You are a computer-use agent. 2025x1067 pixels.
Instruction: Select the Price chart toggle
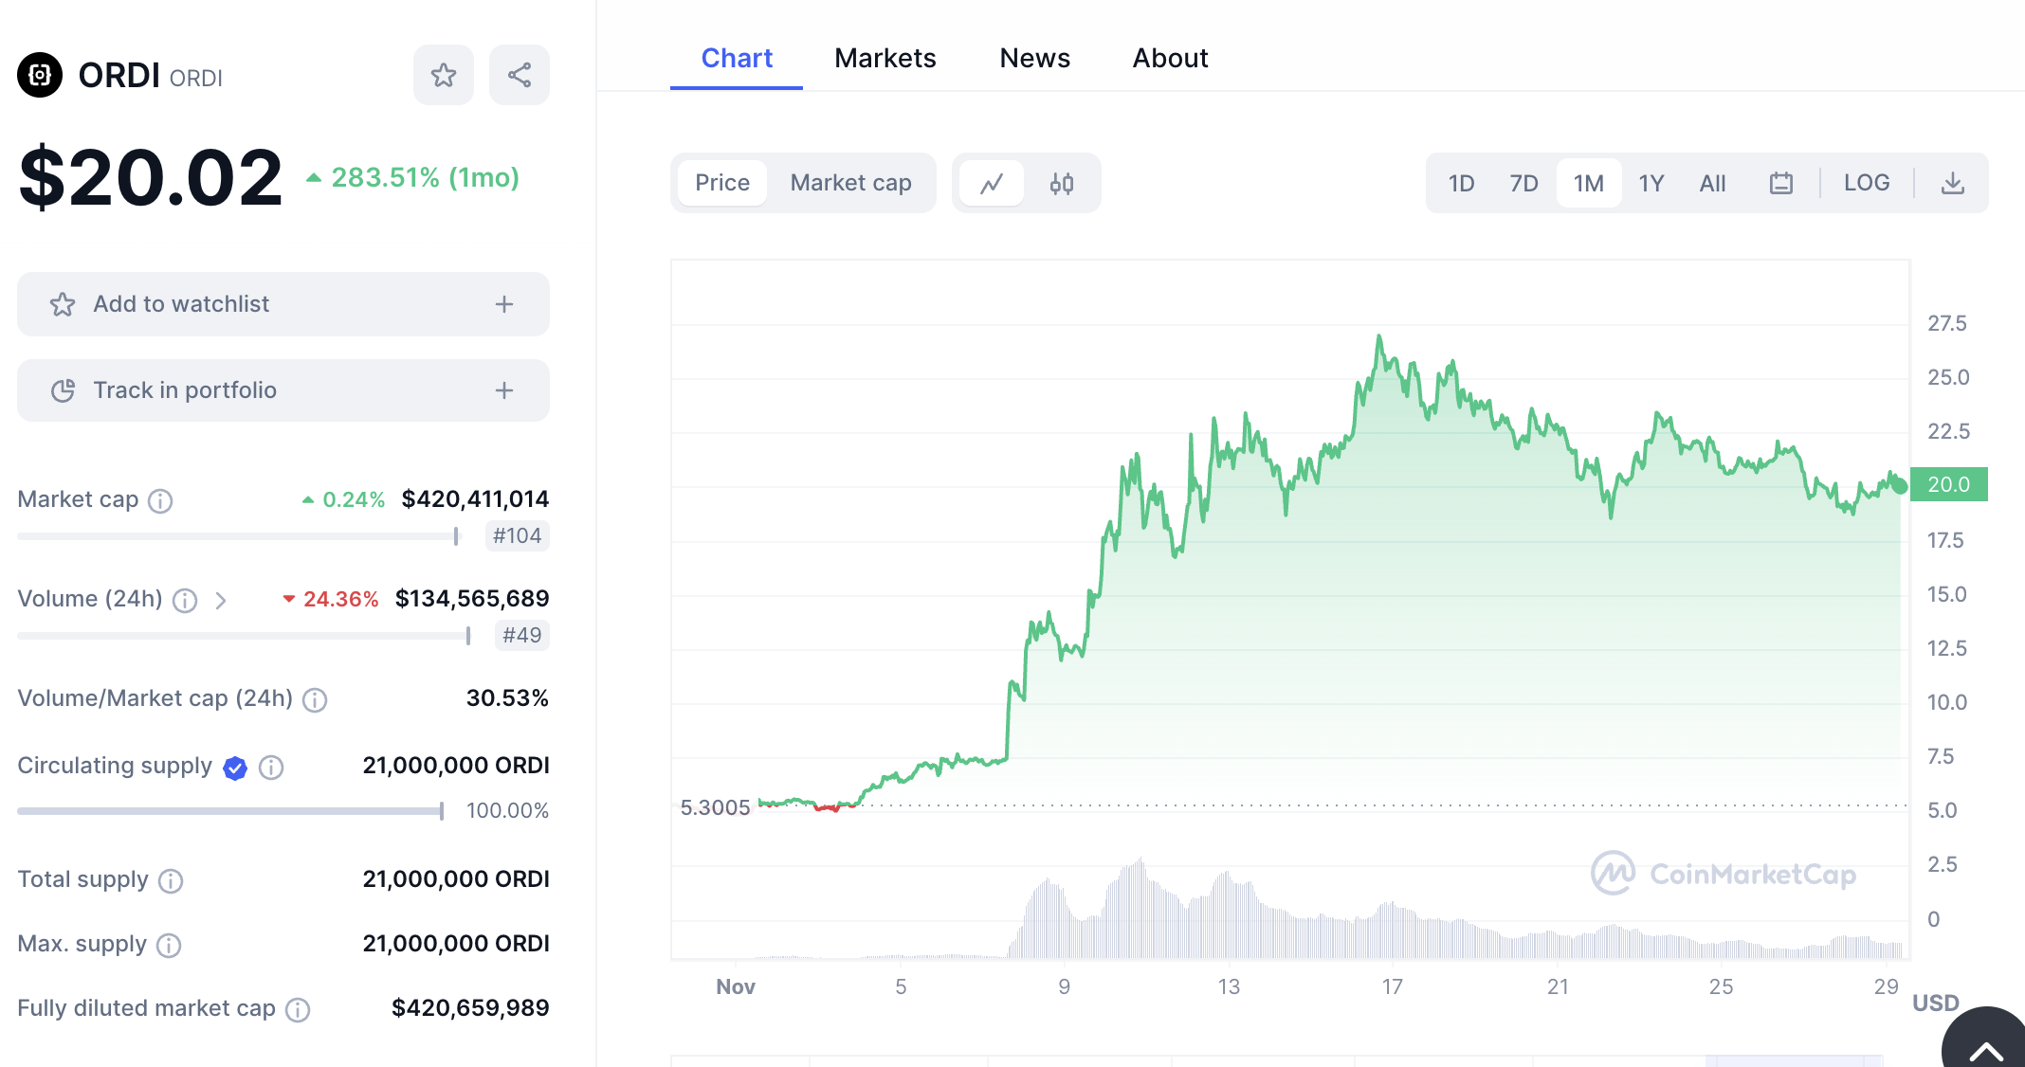721,183
